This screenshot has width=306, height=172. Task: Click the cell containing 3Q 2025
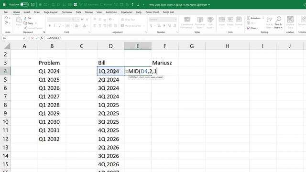[110, 122]
